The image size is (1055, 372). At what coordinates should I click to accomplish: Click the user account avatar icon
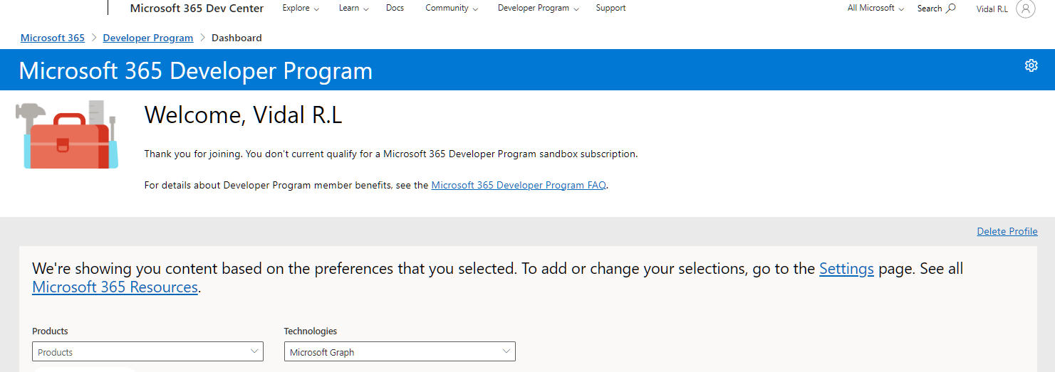(1025, 9)
